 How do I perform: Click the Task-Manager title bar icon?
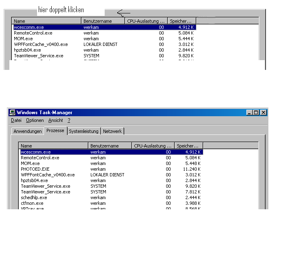click(12, 113)
